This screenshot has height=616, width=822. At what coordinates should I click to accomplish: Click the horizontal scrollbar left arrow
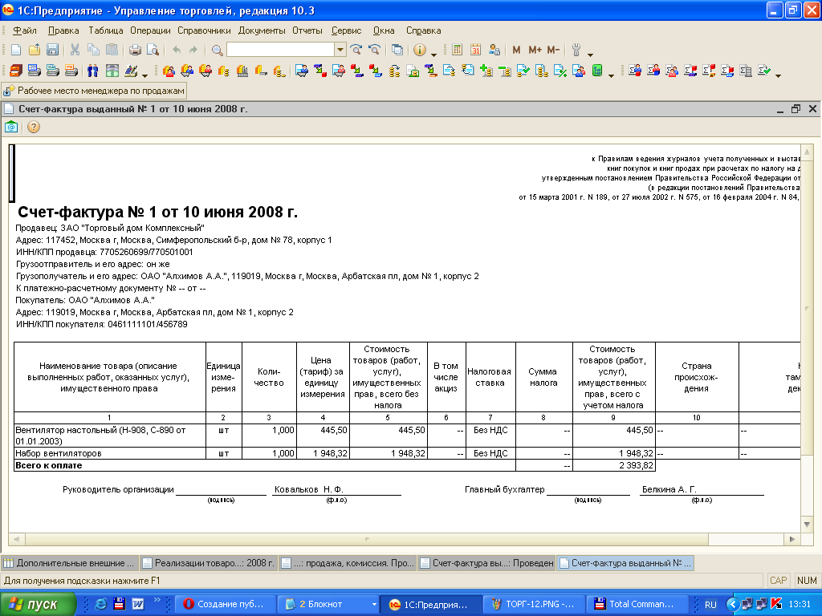pos(16,539)
